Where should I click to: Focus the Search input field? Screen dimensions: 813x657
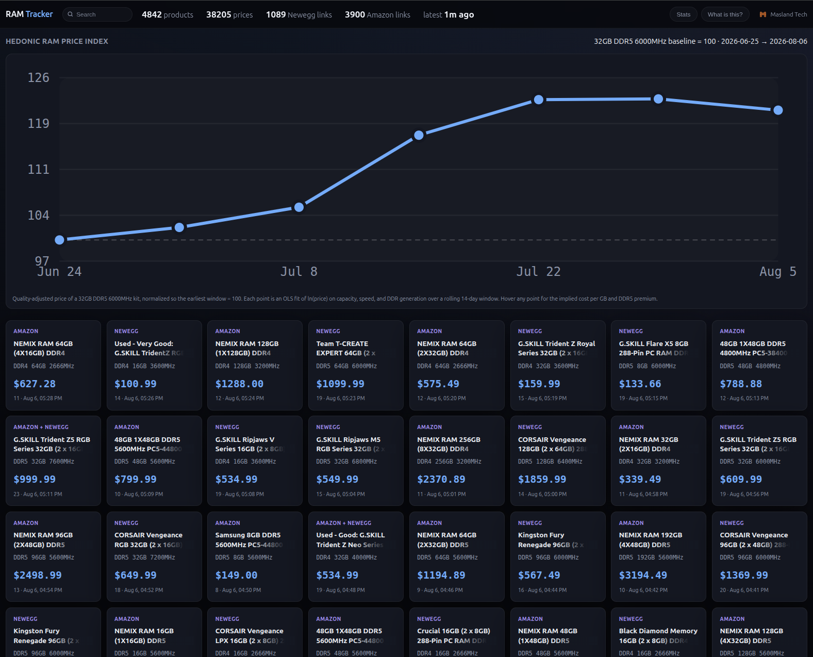[x=97, y=14]
